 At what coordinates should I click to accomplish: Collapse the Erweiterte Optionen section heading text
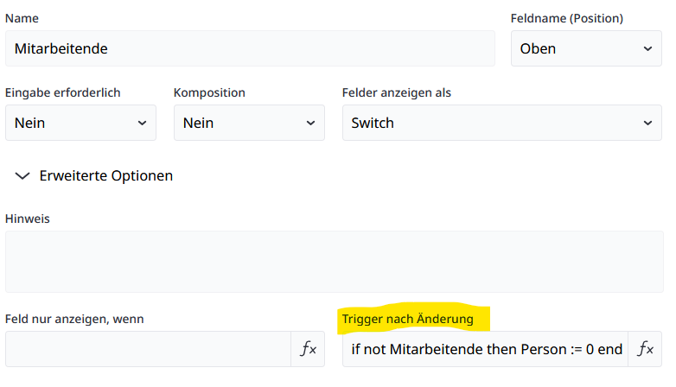[x=105, y=175]
